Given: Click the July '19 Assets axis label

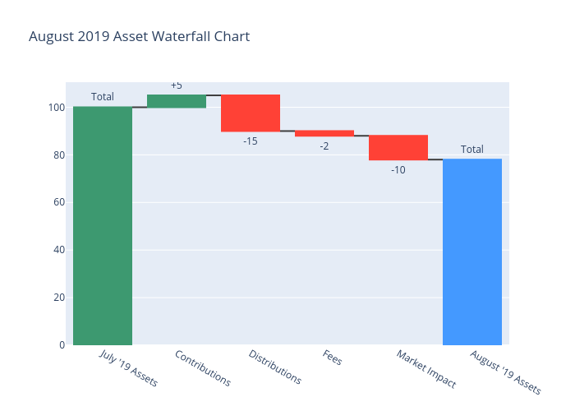Looking at the screenshot, I should click(128, 369).
